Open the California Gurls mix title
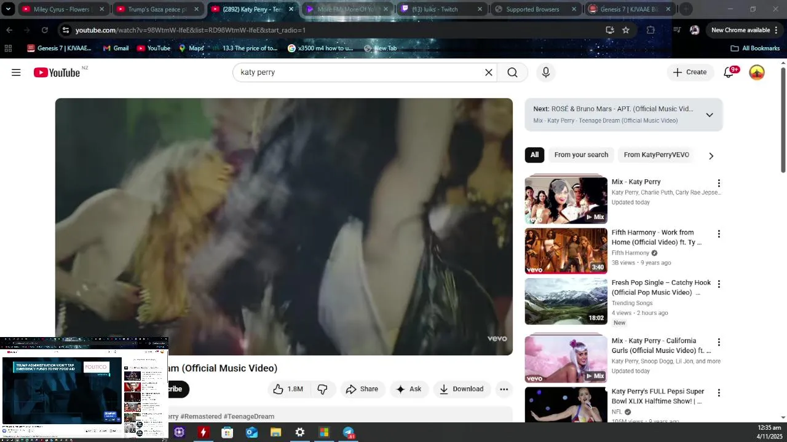787x442 pixels. pos(661,346)
